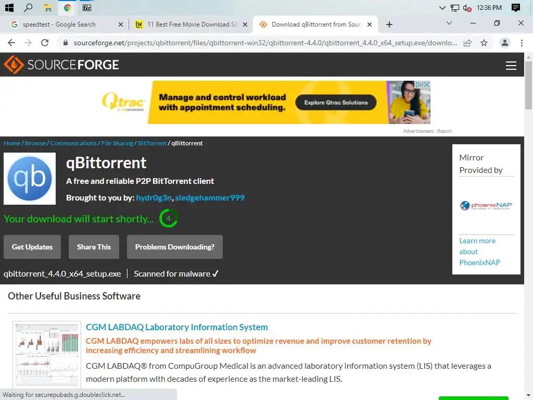This screenshot has width=533, height=400.
Task: Open AdChoices info icon on ad
Action: tap(419, 84)
